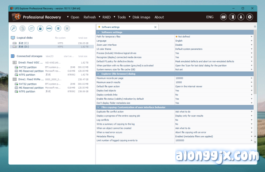The width and height of the screenshot is (265, 172).
Task: Click the stacked windows icon in header
Action: (224, 17)
